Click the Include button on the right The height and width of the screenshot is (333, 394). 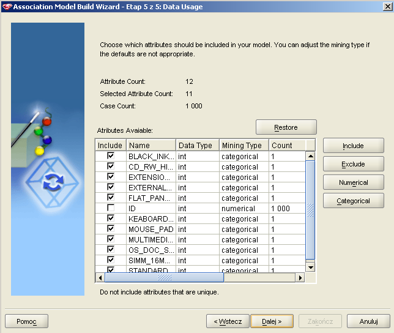[x=353, y=146]
